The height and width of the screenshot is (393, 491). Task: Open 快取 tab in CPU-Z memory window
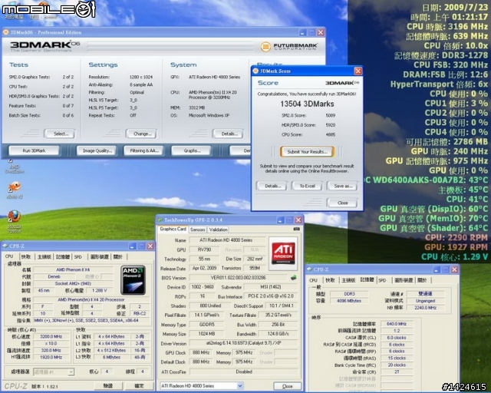tap(331, 280)
